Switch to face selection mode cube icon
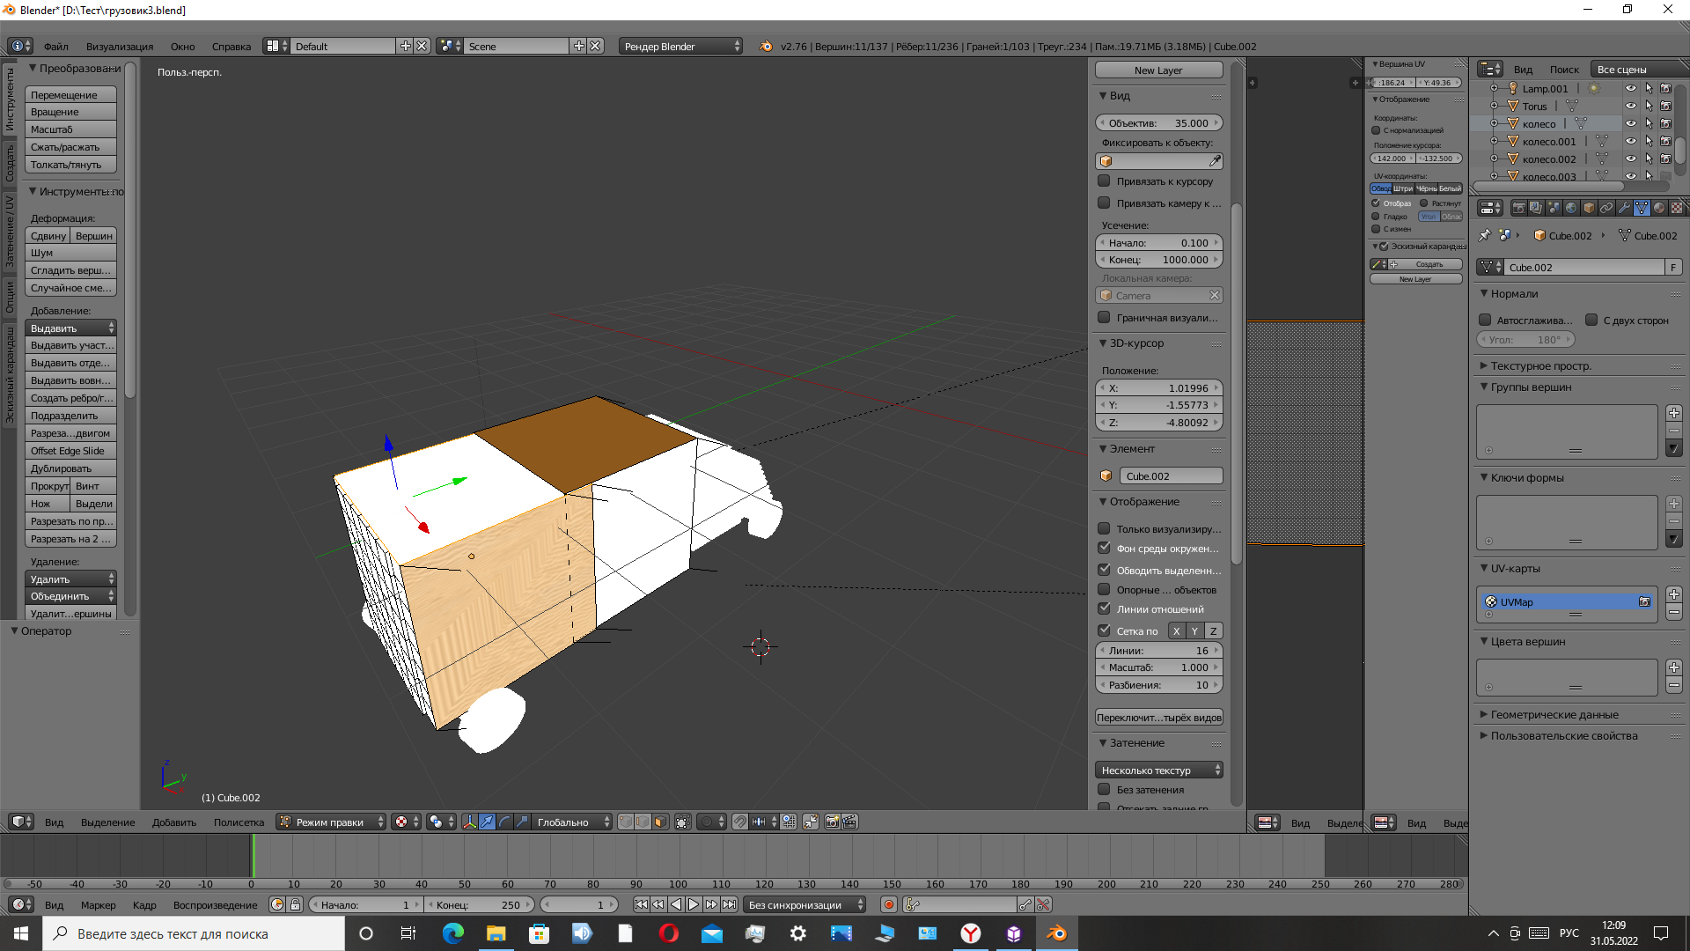This screenshot has width=1690, height=951. tap(660, 822)
